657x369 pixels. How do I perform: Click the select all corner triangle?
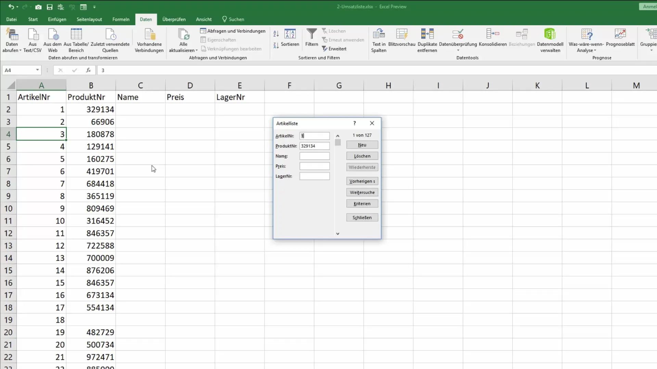[11, 85]
